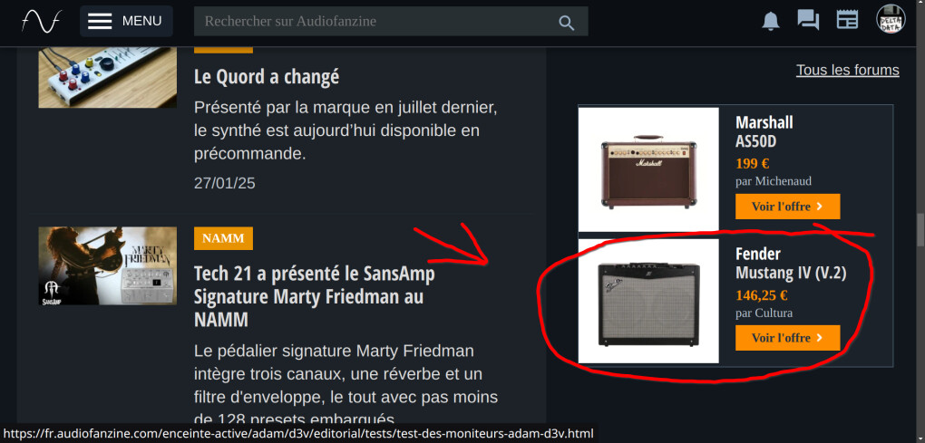The height and width of the screenshot is (443, 925).
Task: Click the Fender Mustang IV (V.2) title
Action: pos(791,264)
